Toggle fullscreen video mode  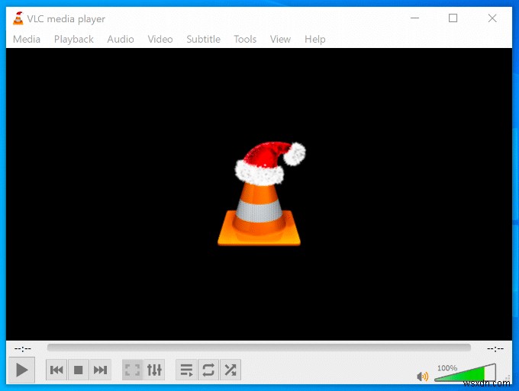click(x=132, y=370)
